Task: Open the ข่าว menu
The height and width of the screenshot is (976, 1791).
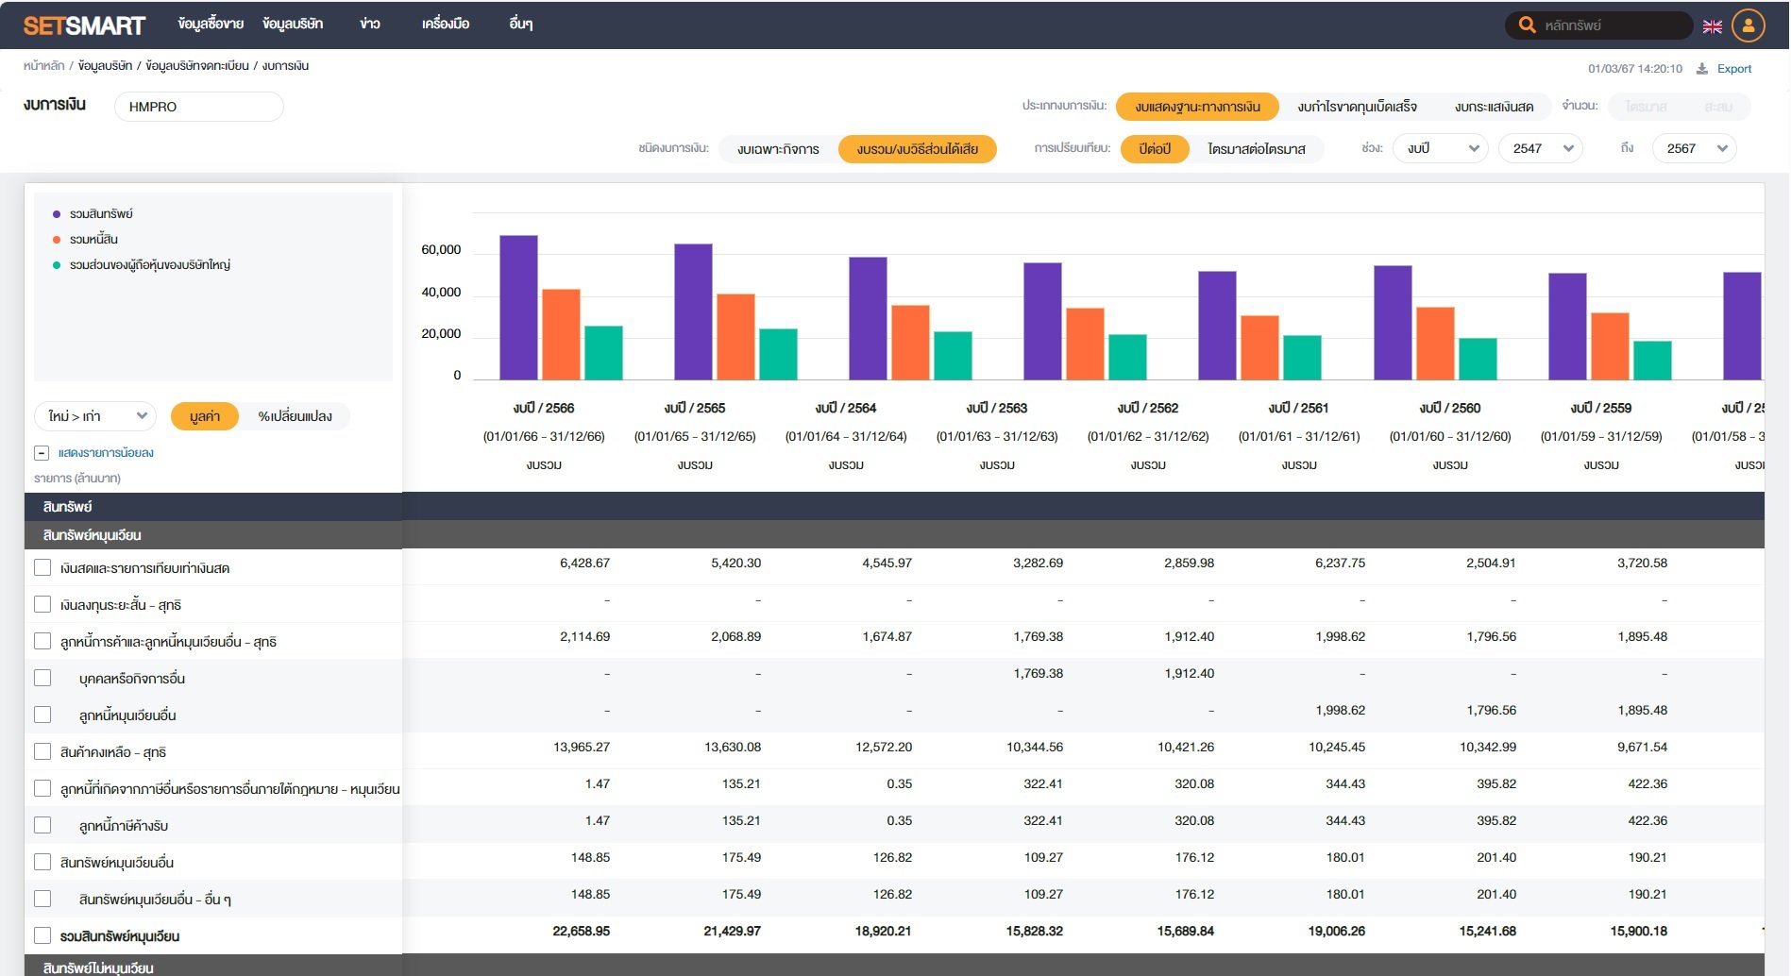Action: click(x=370, y=25)
